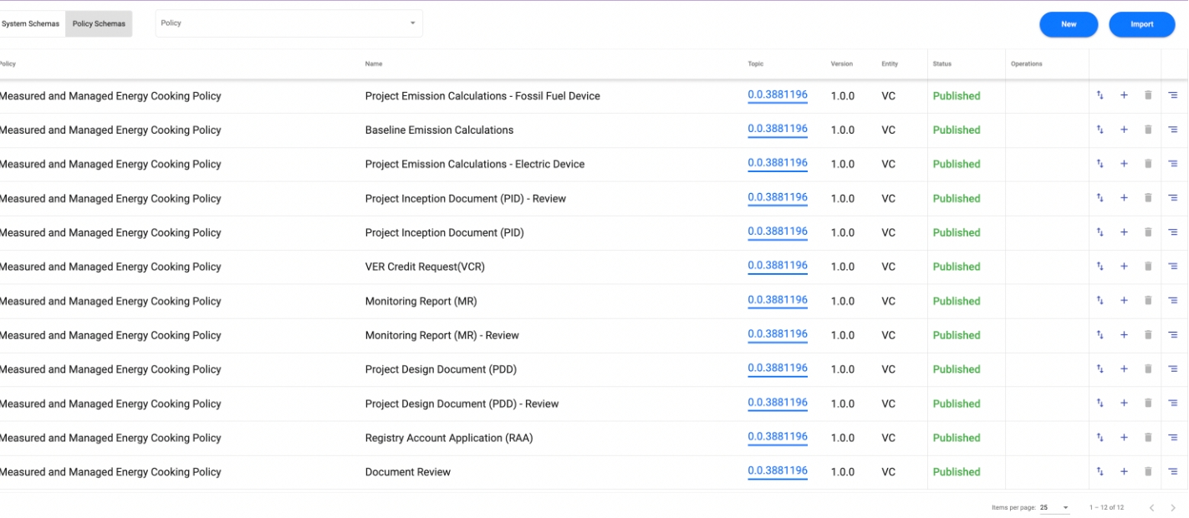
Task: Go to the previous page of results
Action: (1151, 507)
